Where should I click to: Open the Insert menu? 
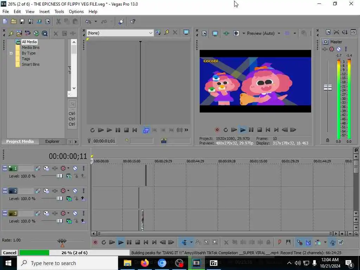pyautogui.click(x=44, y=12)
